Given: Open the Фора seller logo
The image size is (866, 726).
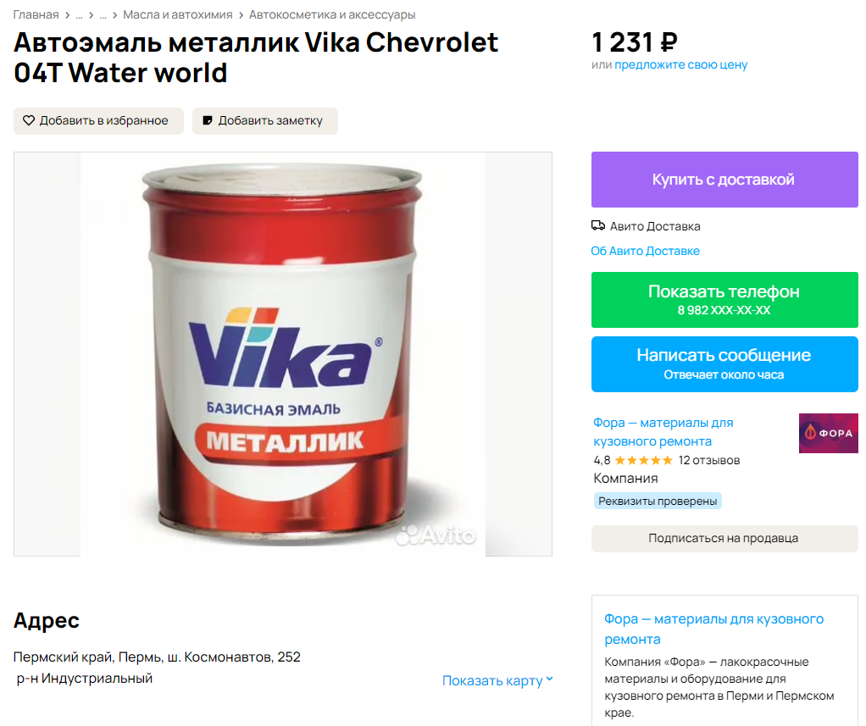Looking at the screenshot, I should coord(829,434).
